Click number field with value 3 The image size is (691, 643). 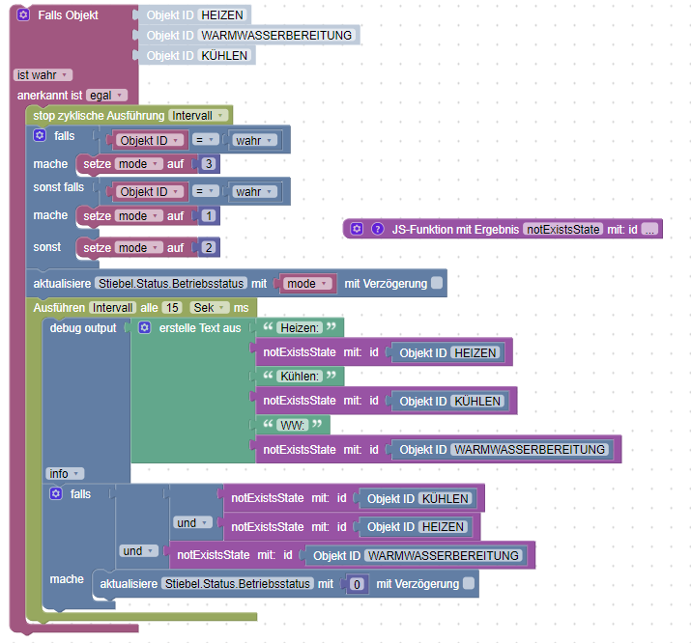point(209,164)
